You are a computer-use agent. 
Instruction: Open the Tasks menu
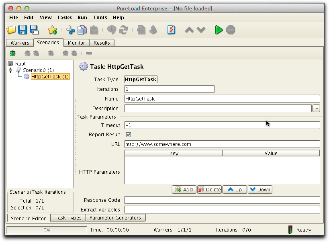pos(64,17)
